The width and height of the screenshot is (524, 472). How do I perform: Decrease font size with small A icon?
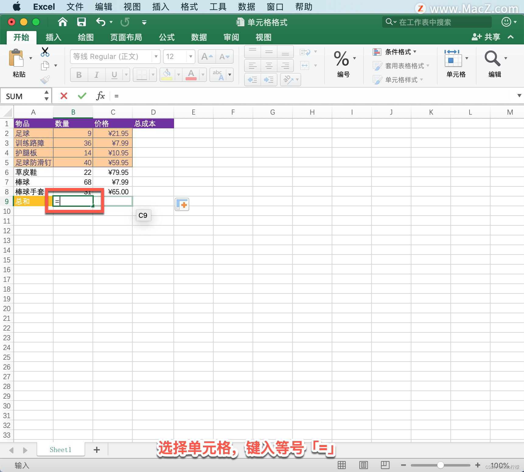click(x=225, y=57)
